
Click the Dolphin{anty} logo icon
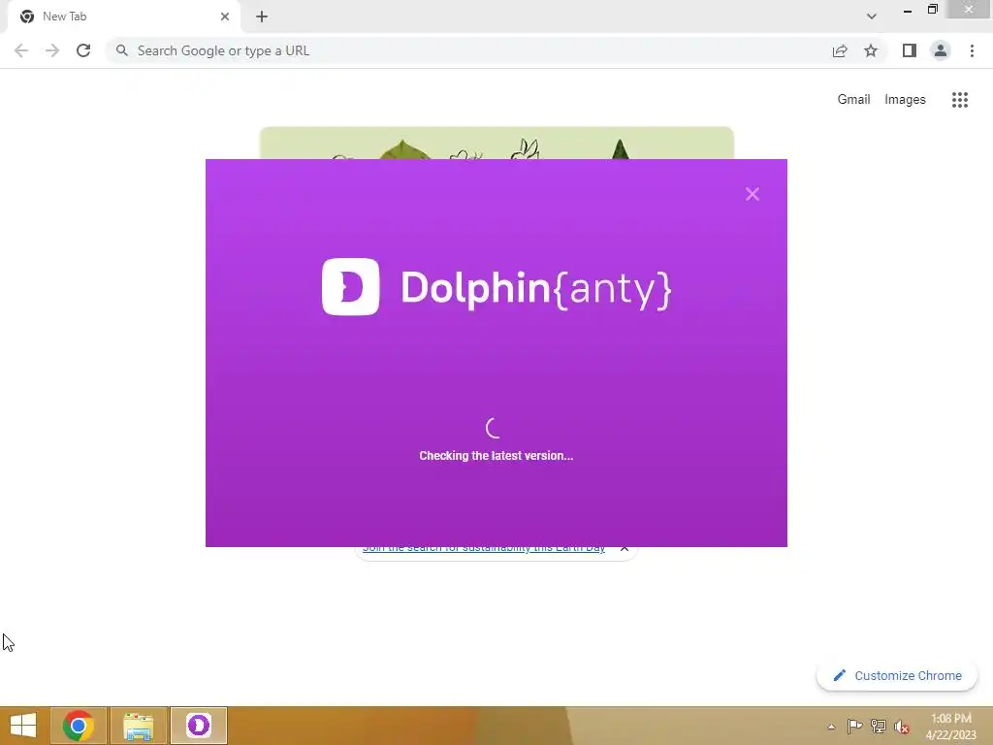[350, 286]
